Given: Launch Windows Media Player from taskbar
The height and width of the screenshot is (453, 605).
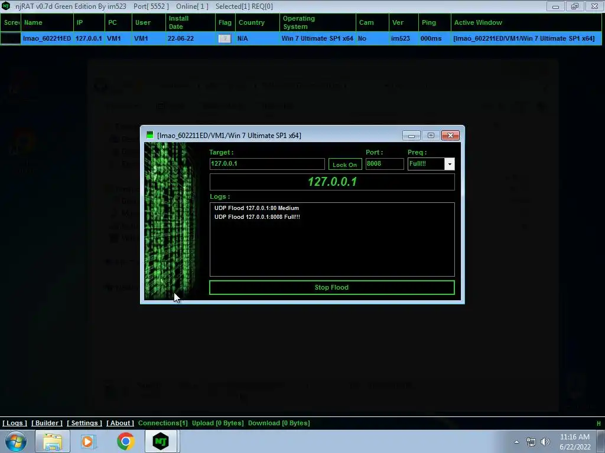Looking at the screenshot, I should [x=87, y=441].
